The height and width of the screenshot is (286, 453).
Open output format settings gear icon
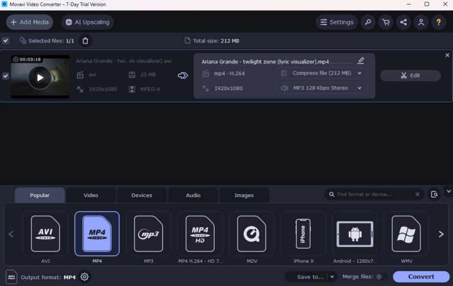[85, 277]
